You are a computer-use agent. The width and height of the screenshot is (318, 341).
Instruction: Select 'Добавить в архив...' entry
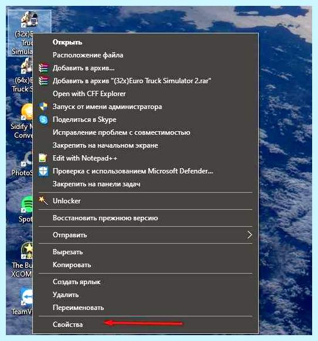pos(84,68)
